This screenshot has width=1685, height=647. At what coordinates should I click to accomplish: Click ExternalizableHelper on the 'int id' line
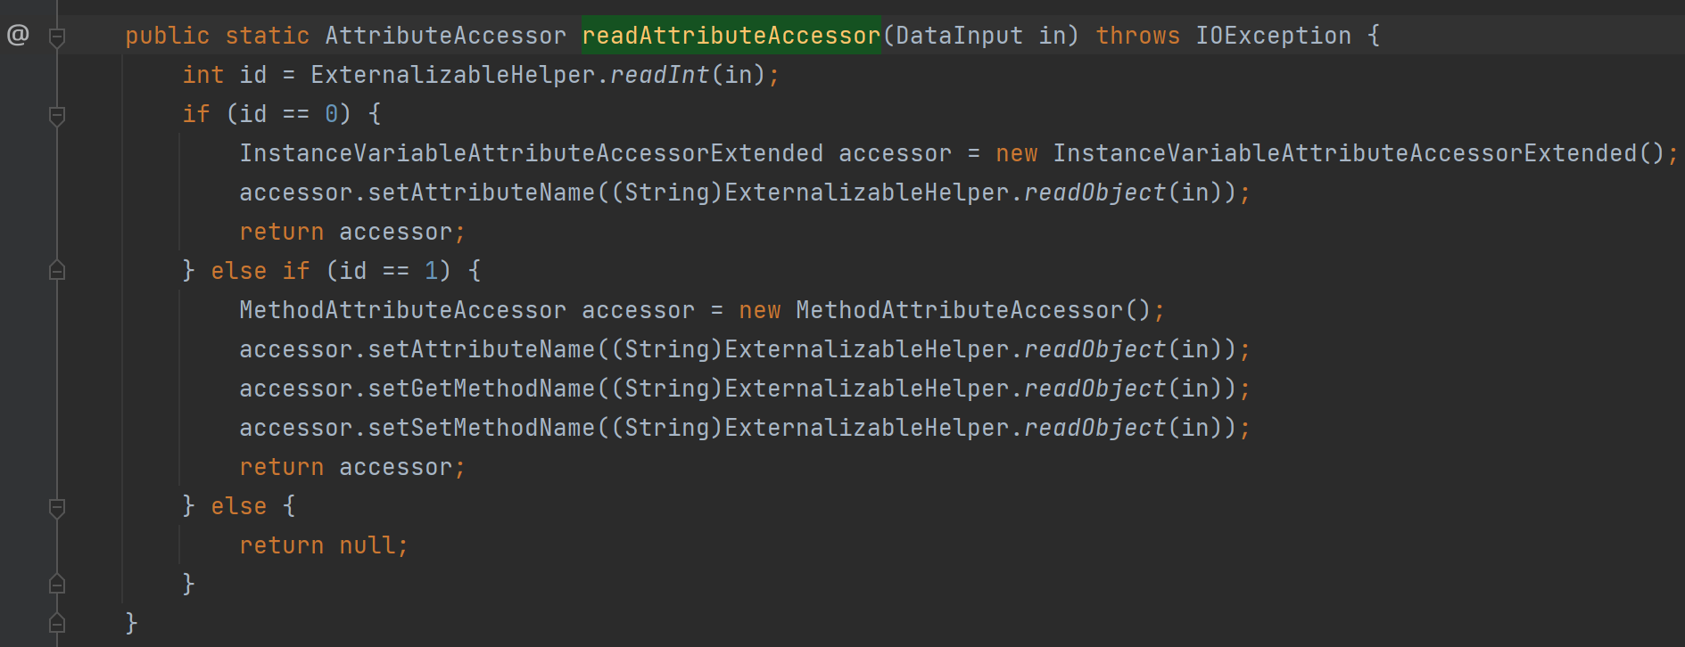[x=452, y=75]
